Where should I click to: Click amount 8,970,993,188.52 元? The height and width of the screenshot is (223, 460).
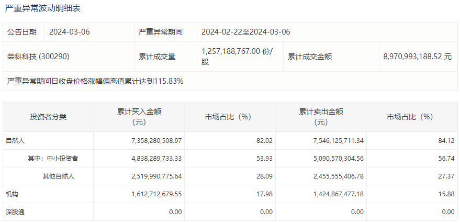(x=418, y=57)
